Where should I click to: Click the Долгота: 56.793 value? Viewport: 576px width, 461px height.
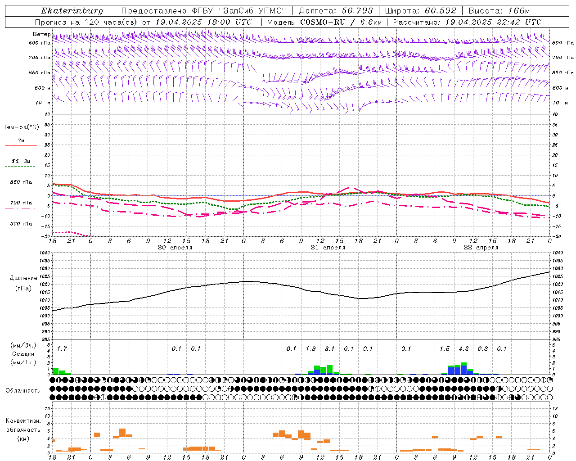pos(336,11)
